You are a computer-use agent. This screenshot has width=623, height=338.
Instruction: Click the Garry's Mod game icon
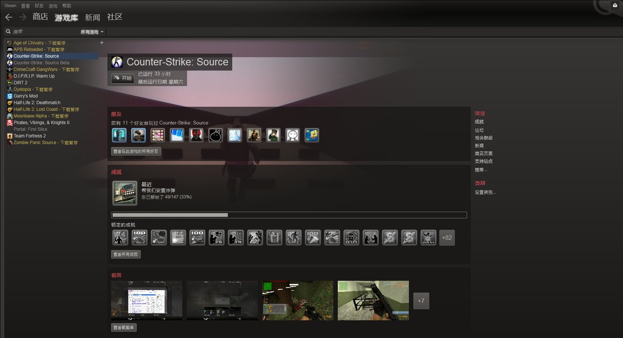10,96
